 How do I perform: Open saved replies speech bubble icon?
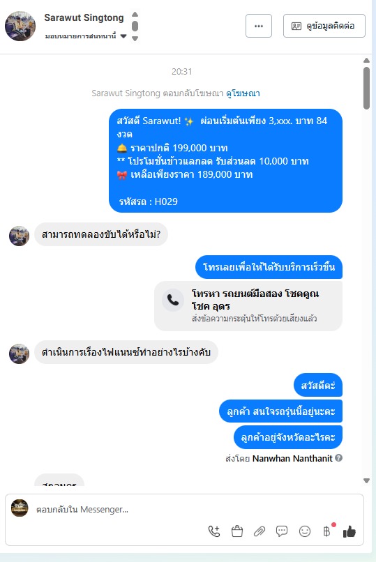click(282, 531)
